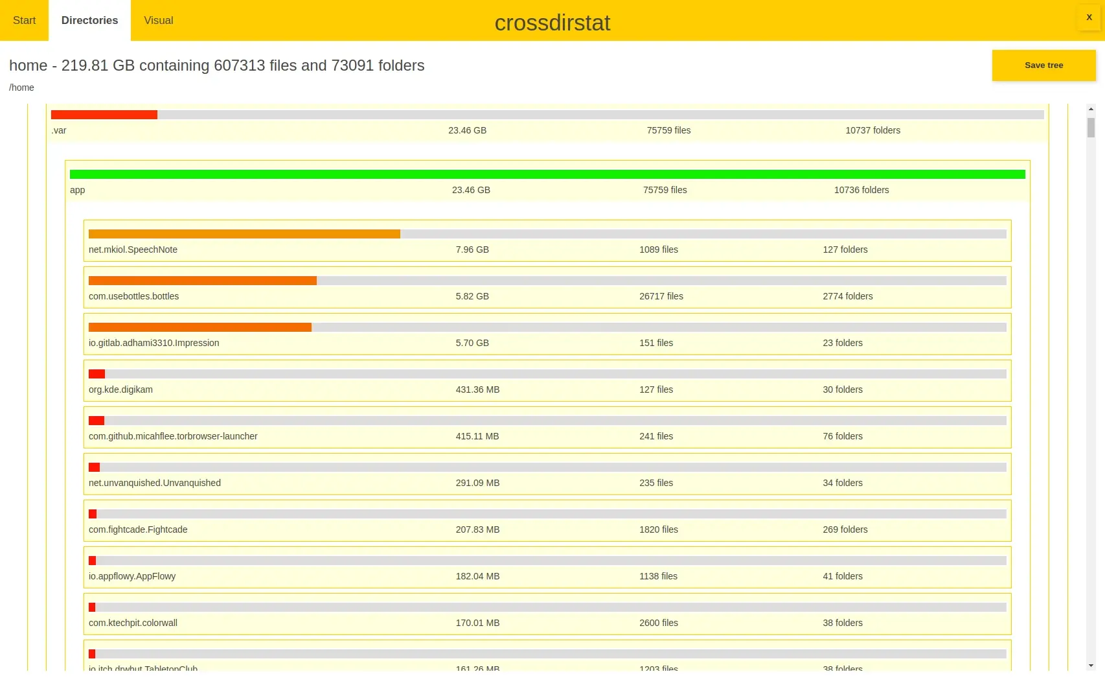1105x685 pixels.
Task: Select the app folder row
Action: tap(547, 181)
